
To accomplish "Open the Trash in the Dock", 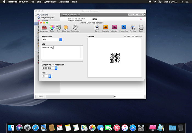I will pos(180,128).
